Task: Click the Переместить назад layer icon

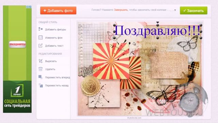Action: pos(41,85)
